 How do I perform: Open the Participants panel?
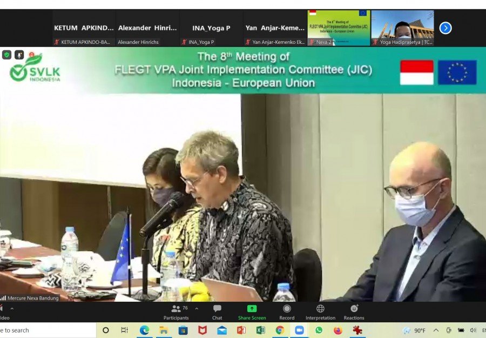point(176,312)
